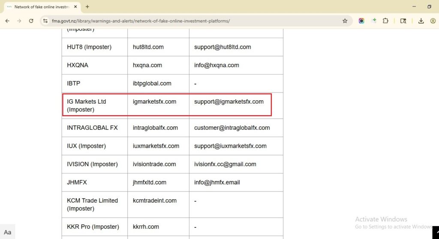The image size is (439, 239).
Task: Select the ibtpglobal.com cell
Action: (158, 84)
